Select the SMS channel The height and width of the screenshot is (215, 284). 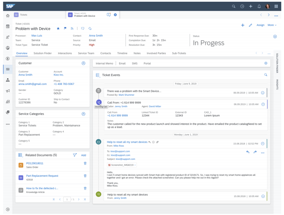point(135,64)
